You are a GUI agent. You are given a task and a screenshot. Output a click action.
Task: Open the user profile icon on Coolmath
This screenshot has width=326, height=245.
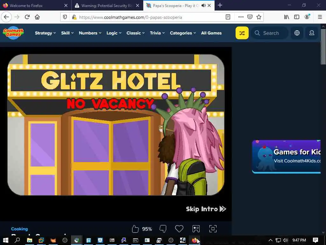point(312,33)
